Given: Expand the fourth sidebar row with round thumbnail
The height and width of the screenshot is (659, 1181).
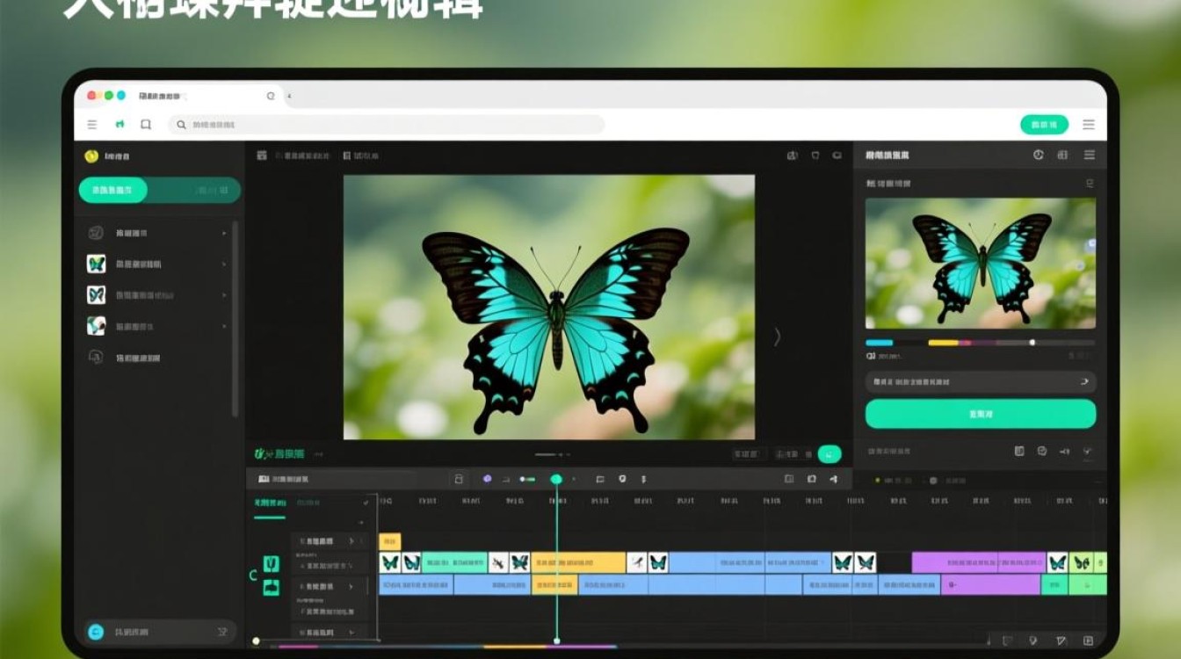Looking at the screenshot, I should [x=224, y=326].
